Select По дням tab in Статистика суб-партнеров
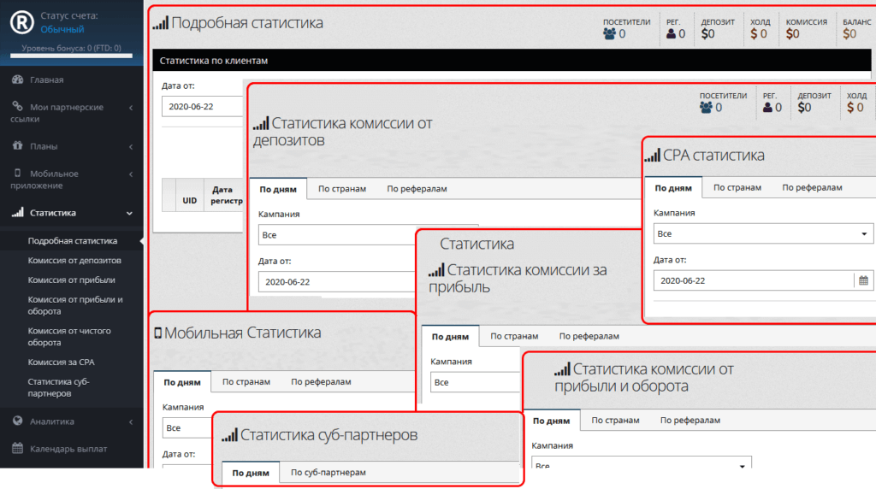 click(x=251, y=473)
